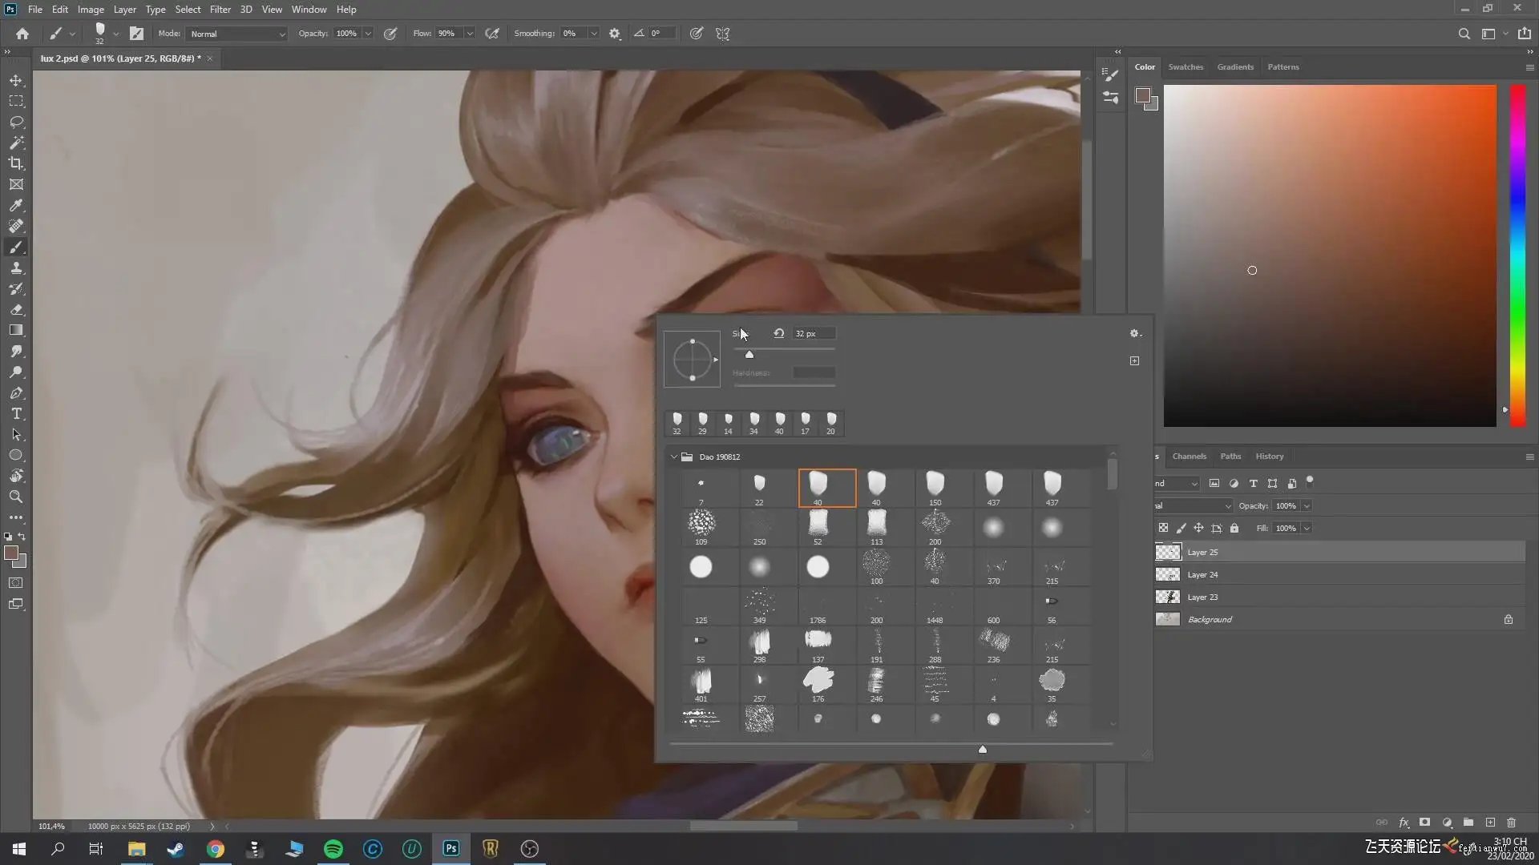1539x865 pixels.
Task: Select the Zoom tool
Action: [x=16, y=497]
